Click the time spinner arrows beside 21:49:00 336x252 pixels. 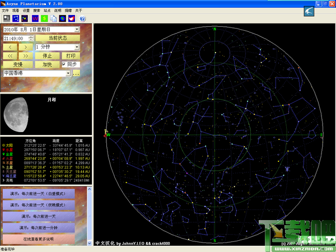pyautogui.click(x=31, y=38)
